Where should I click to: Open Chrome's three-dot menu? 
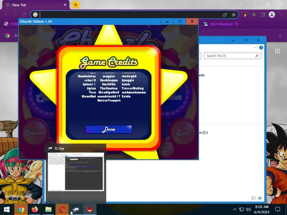[x=281, y=15]
